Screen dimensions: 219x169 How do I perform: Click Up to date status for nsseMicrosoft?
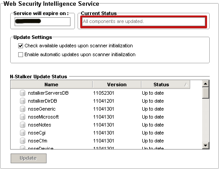click(x=153, y=117)
